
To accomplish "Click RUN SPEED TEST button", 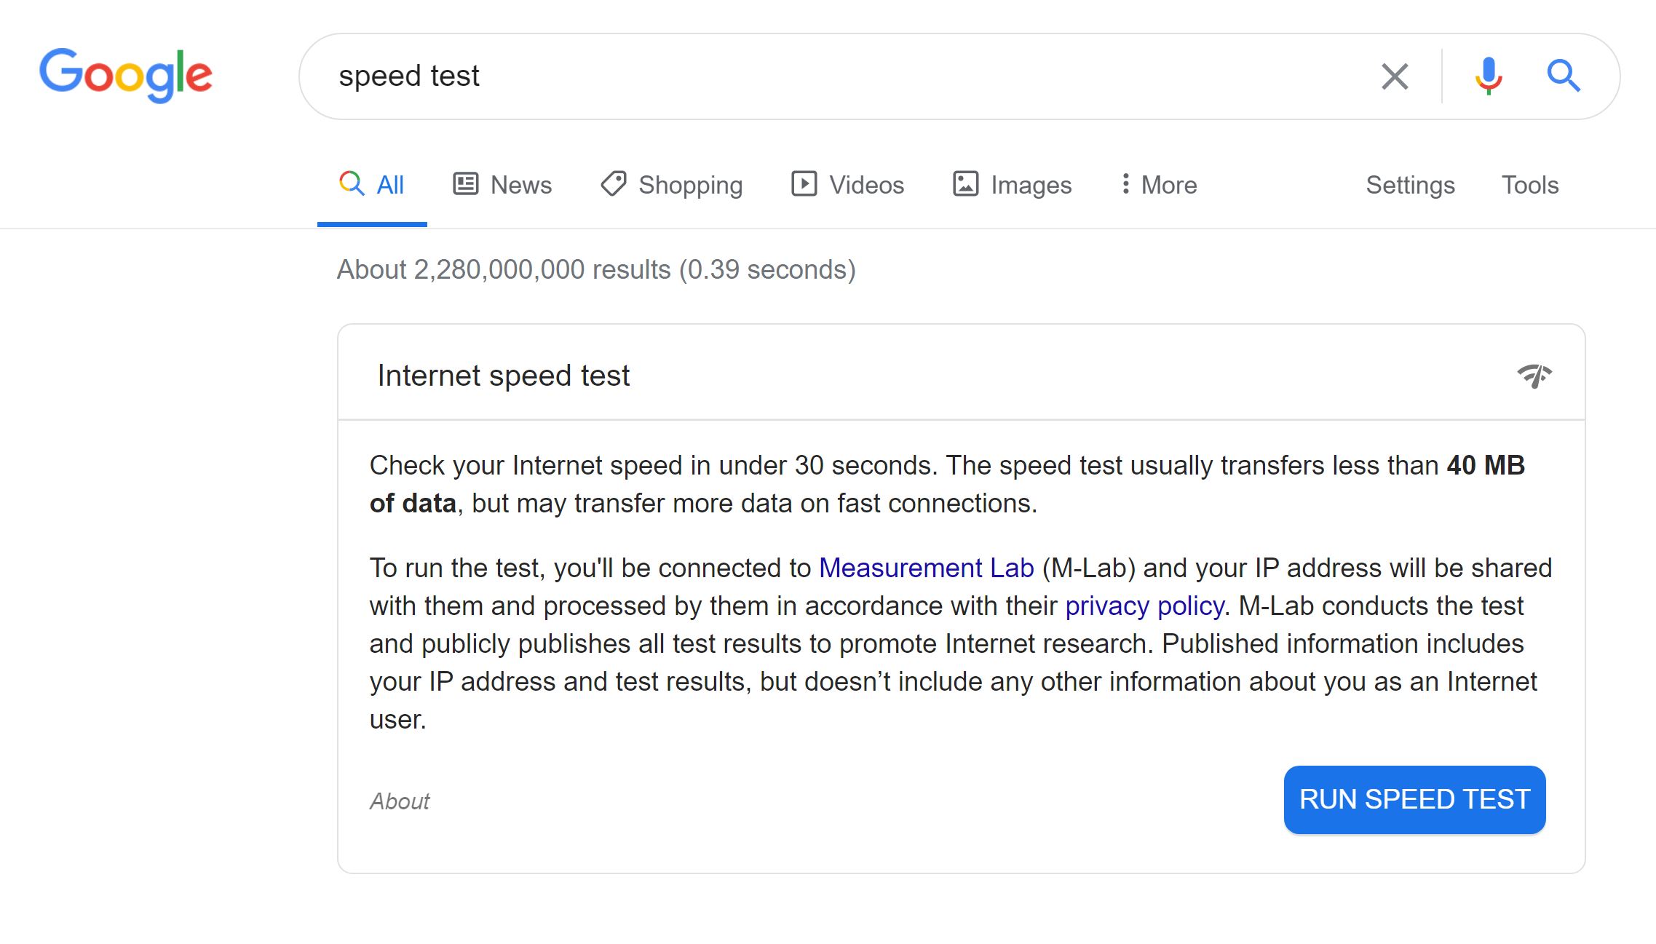I will (1415, 800).
